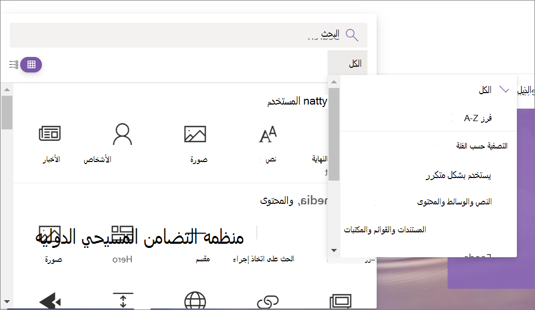Image resolution: width=535 pixels, height=310 pixels.
Task: Click the التصفية حسب الفئة header text
Action: 482,146
